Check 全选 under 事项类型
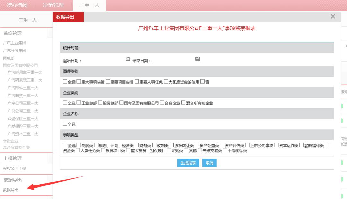 [x=65, y=145]
